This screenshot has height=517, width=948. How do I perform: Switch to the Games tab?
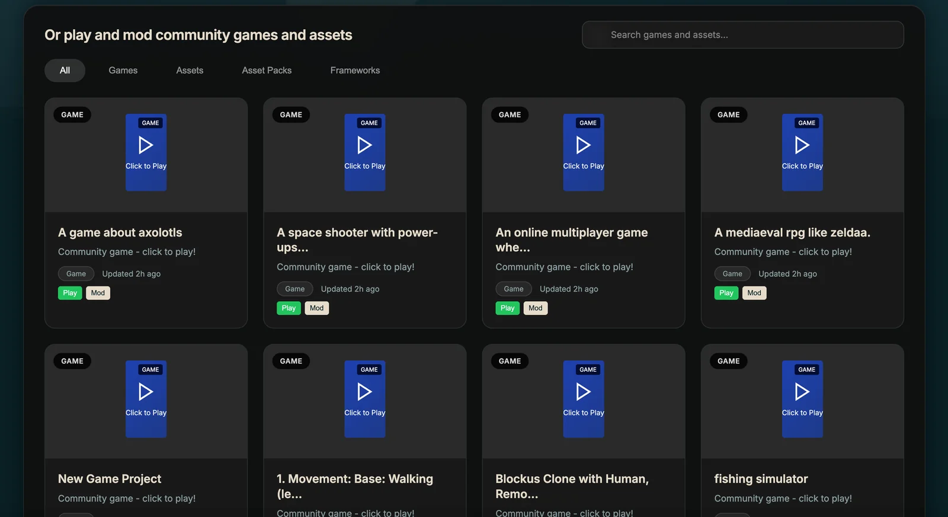coord(123,71)
